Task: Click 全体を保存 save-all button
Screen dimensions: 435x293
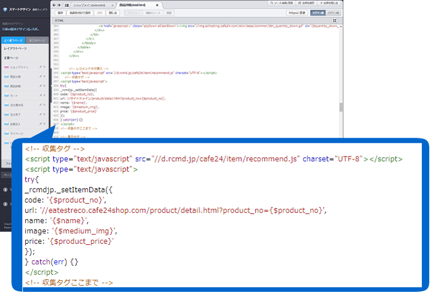Action: point(306,3)
